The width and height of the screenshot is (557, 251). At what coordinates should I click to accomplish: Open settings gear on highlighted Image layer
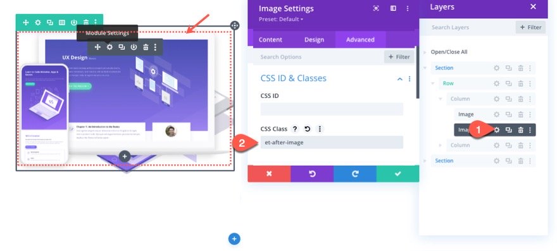(497, 130)
